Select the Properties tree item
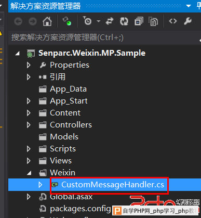The image size is (201, 218). point(70,65)
